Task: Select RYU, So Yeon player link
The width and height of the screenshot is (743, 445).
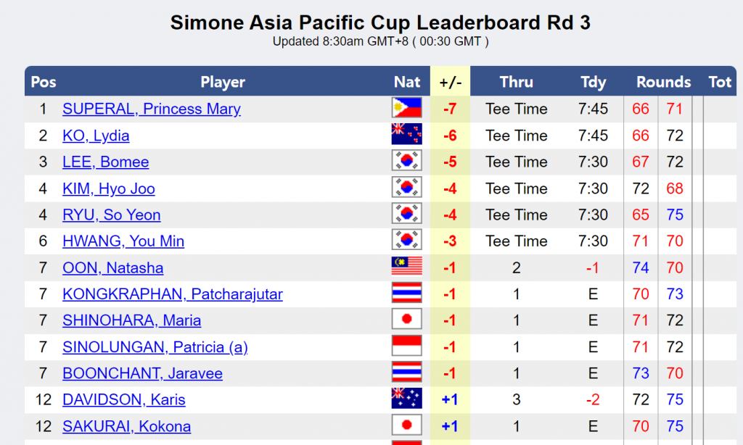Action: 112,215
